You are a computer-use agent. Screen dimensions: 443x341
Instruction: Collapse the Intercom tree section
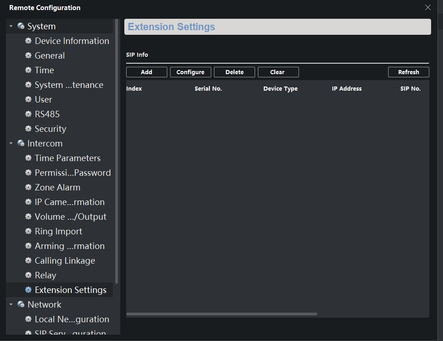[x=11, y=144]
